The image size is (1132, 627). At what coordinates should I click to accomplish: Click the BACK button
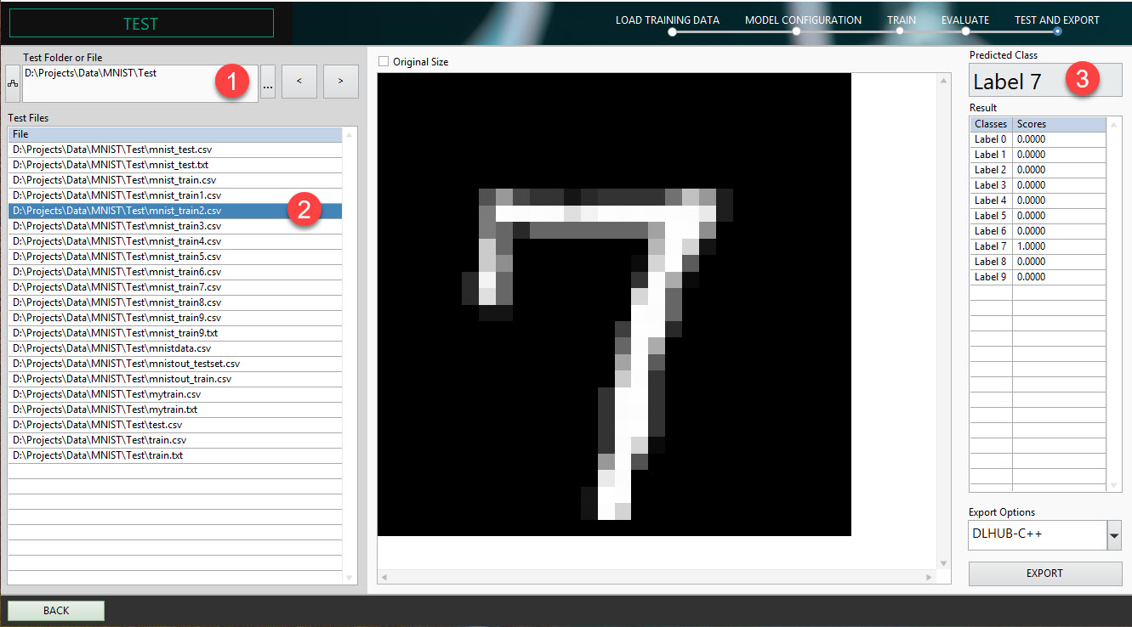coord(56,610)
